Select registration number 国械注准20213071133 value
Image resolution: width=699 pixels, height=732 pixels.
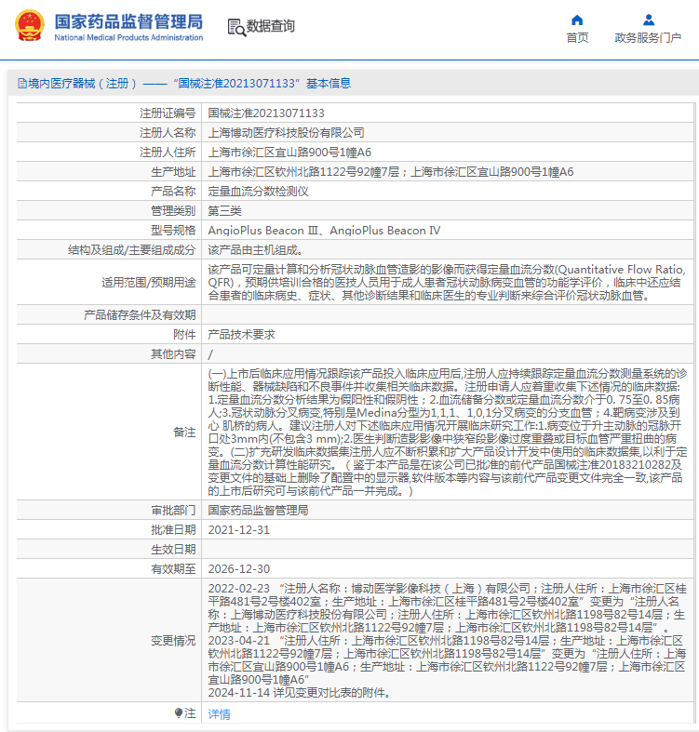266,113
